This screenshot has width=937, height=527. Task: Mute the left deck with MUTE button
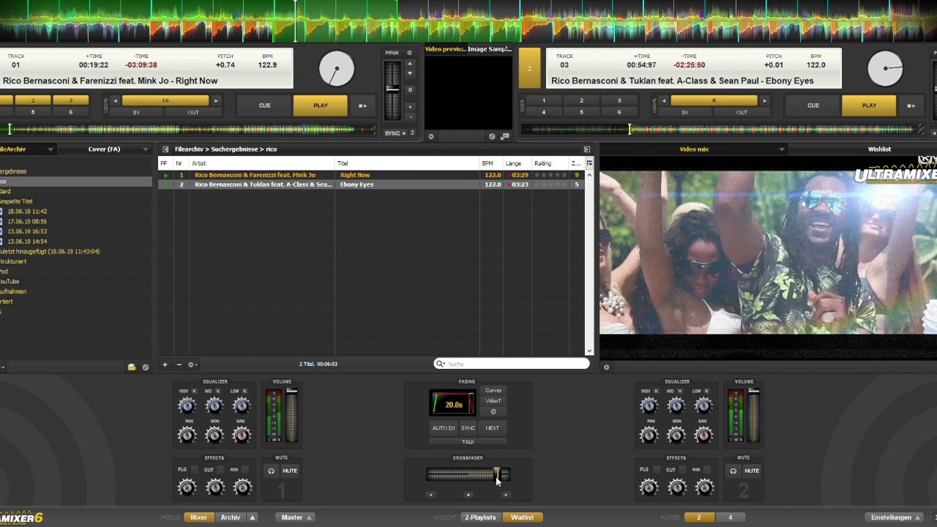coord(290,471)
